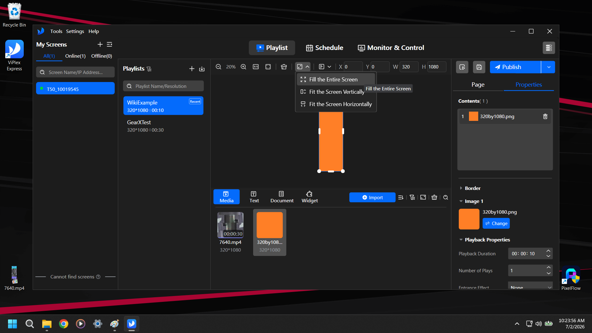Click the 1:1 actual size icon
Viewport: 592px width, 333px height.
tap(256, 67)
